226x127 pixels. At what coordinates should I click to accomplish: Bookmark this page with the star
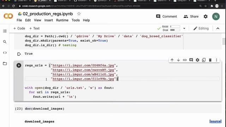206,6
